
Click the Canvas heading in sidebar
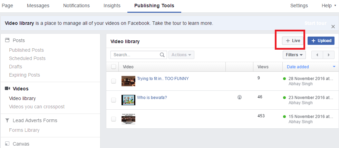pyautogui.click(x=21, y=144)
